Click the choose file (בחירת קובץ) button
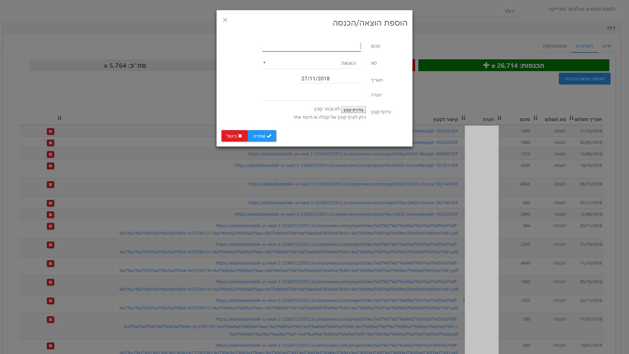This screenshot has width=629, height=354. (353, 110)
